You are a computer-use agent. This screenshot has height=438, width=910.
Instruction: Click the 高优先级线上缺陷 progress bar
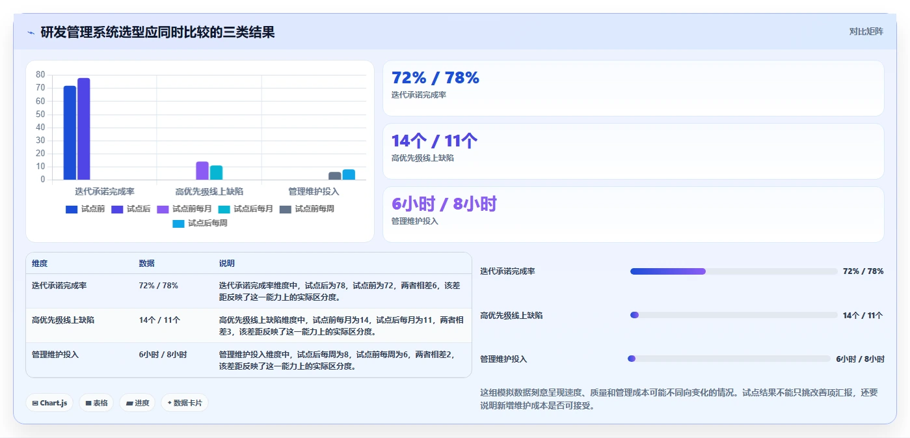734,315
